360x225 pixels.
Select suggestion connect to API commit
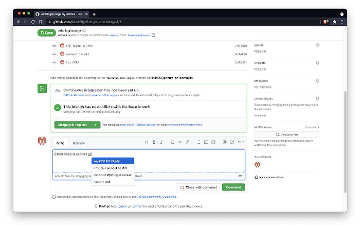[x=113, y=168]
